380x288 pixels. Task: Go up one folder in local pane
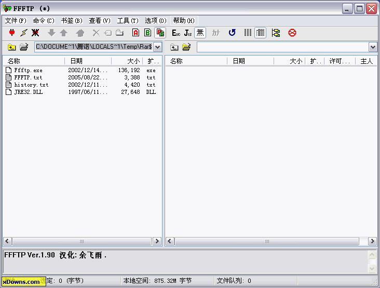tap(11, 47)
